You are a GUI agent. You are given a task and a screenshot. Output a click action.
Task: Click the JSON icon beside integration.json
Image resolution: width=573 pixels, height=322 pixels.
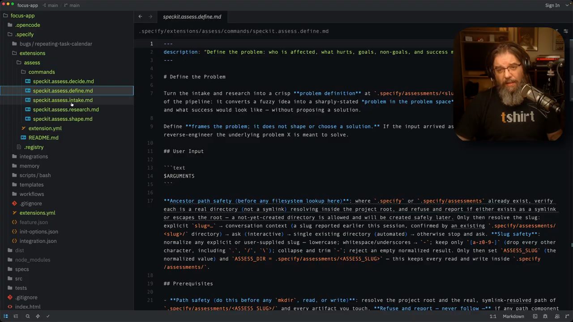point(14,241)
